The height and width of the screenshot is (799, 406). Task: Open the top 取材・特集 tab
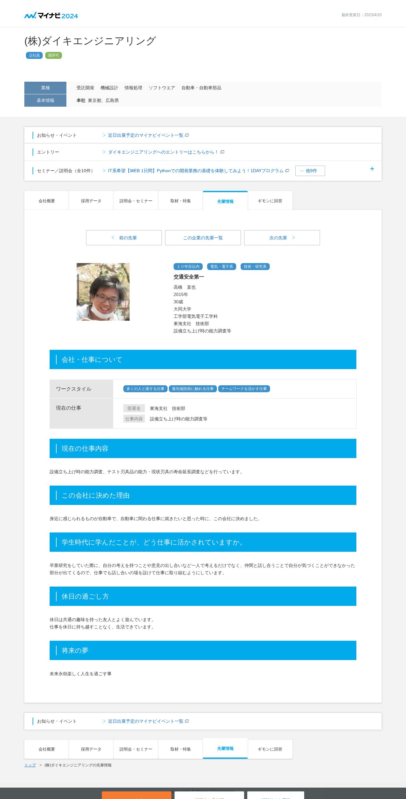tap(181, 201)
